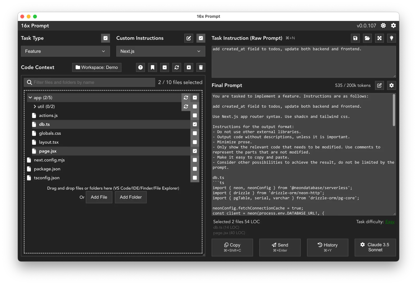Click version label v0.0.107
This screenshot has height=285, width=417.
(x=366, y=26)
